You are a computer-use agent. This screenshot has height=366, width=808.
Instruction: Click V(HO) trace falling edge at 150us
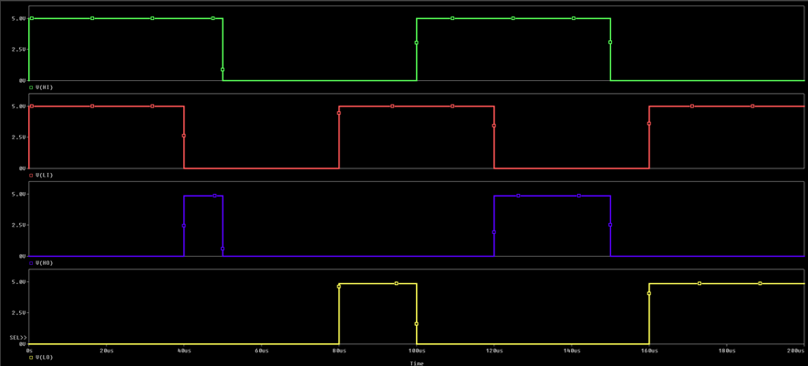tap(610, 226)
